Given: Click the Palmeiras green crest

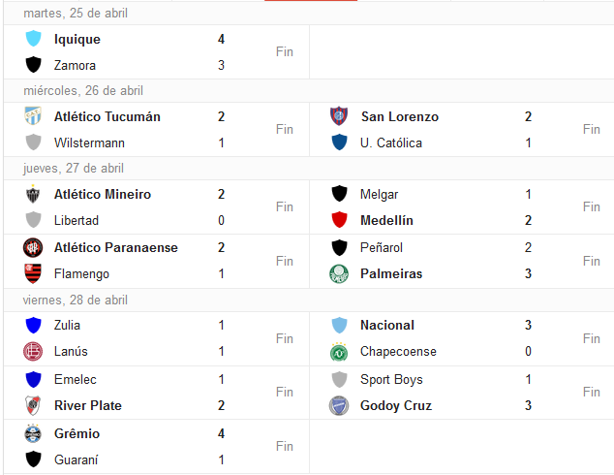Looking at the screenshot, I should 339,273.
